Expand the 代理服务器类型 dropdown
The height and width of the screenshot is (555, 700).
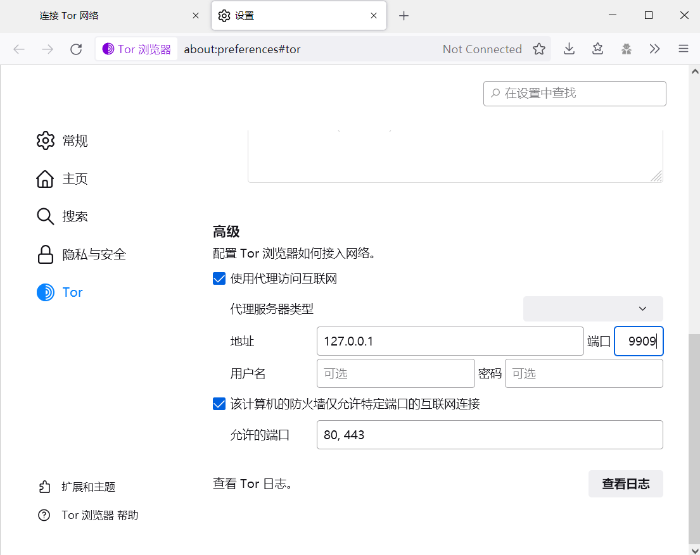pos(593,309)
